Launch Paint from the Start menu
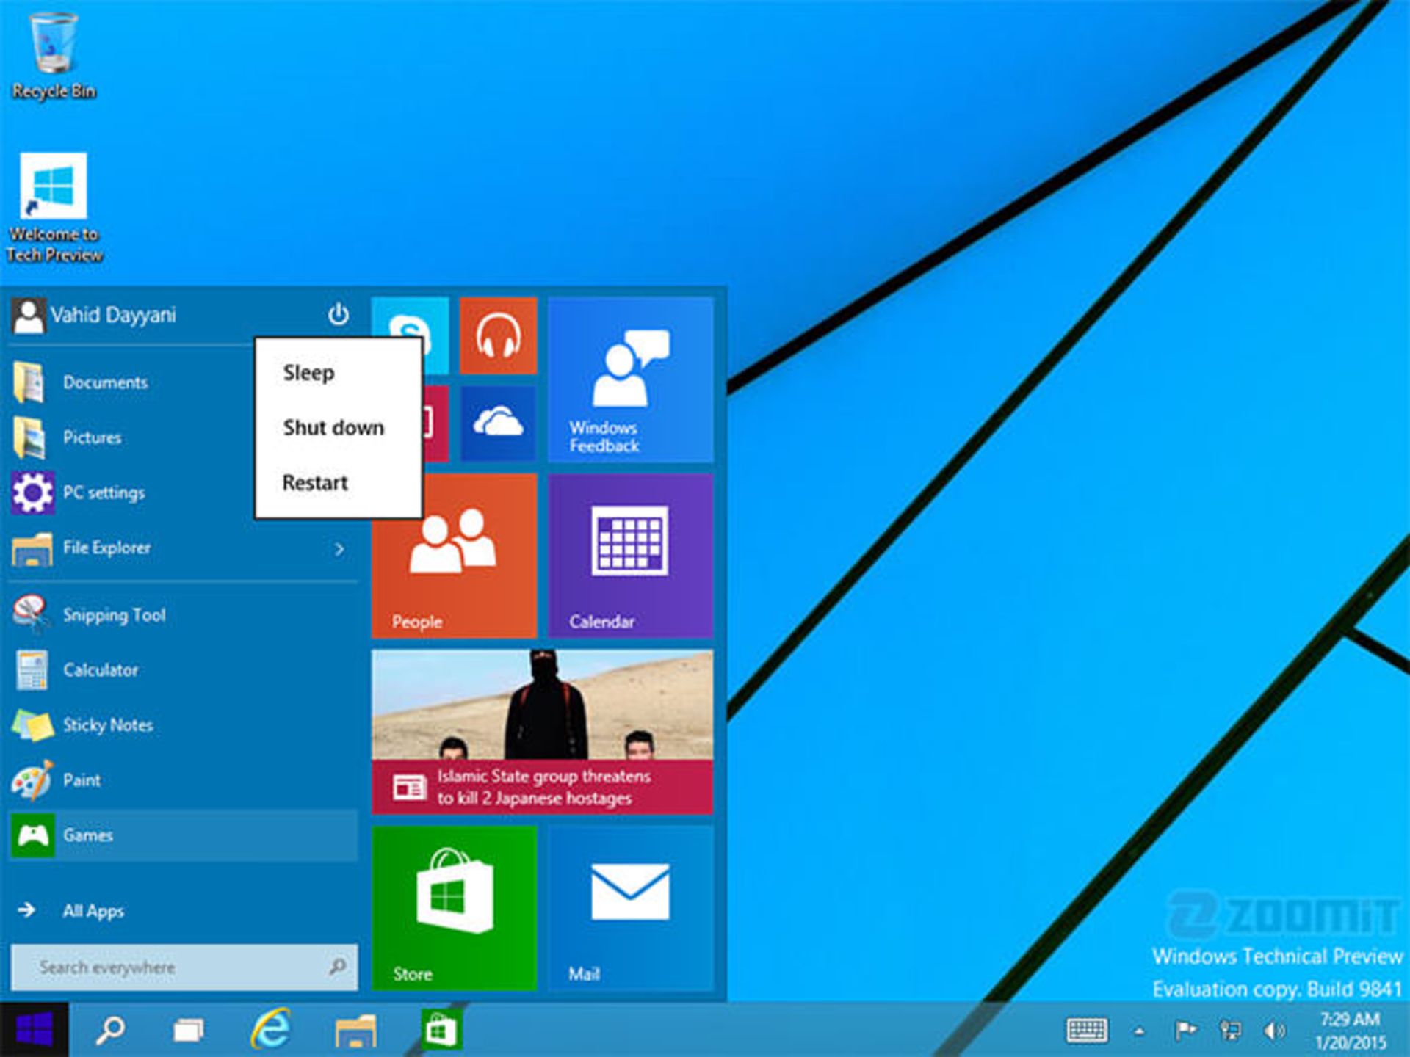 [x=184, y=780]
